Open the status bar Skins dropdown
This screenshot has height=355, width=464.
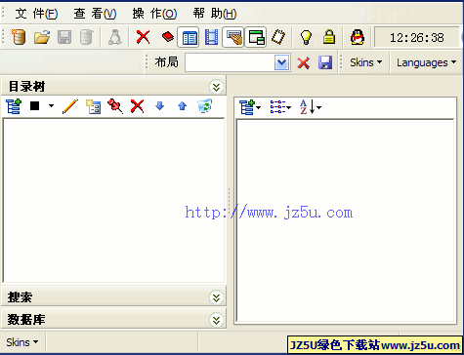pos(22,342)
